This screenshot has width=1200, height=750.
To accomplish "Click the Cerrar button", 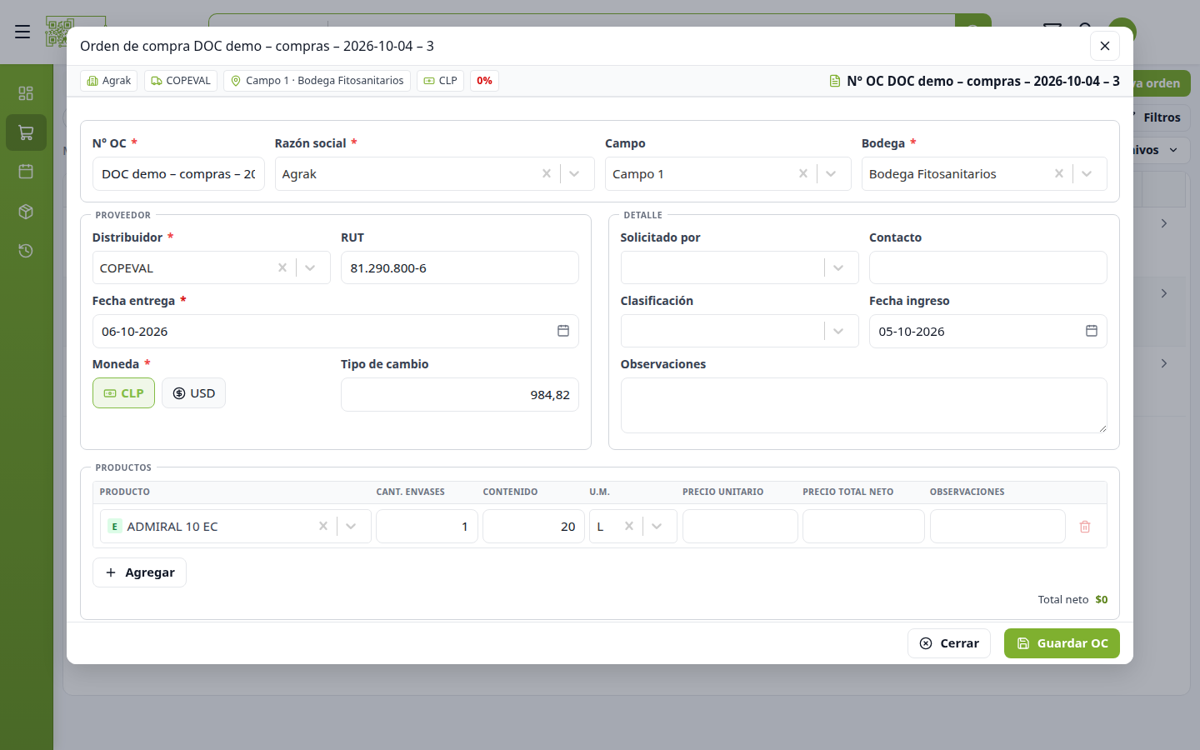I will tap(949, 643).
